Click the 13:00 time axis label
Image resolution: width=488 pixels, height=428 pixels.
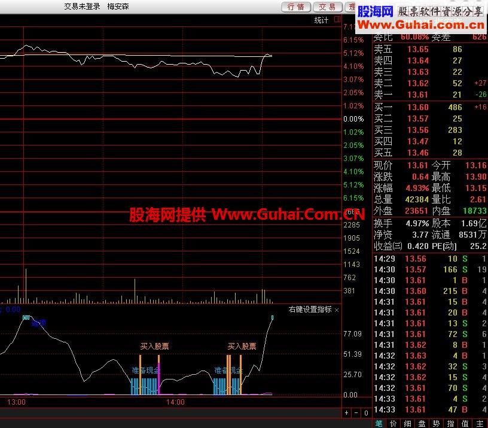coord(16,402)
